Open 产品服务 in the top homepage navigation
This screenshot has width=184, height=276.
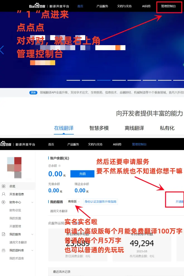(102, 6)
